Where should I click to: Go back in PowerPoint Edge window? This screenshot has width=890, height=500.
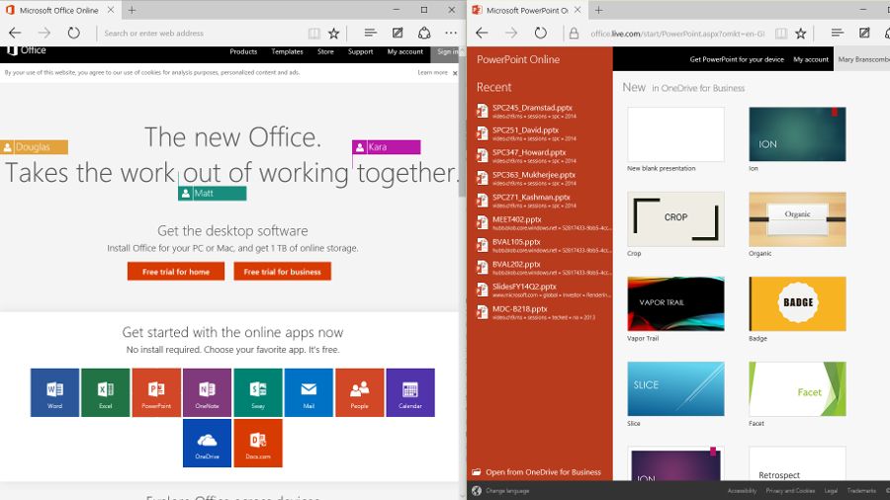482,33
